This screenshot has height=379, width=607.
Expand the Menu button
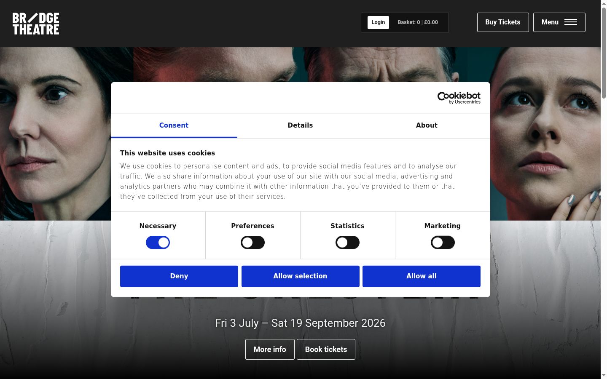tap(559, 22)
